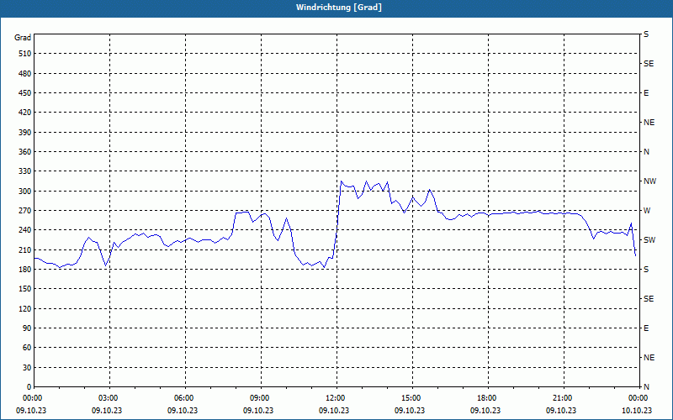The image size is (673, 420).
Task: Click the 'W' compass label
Action: [x=647, y=211]
